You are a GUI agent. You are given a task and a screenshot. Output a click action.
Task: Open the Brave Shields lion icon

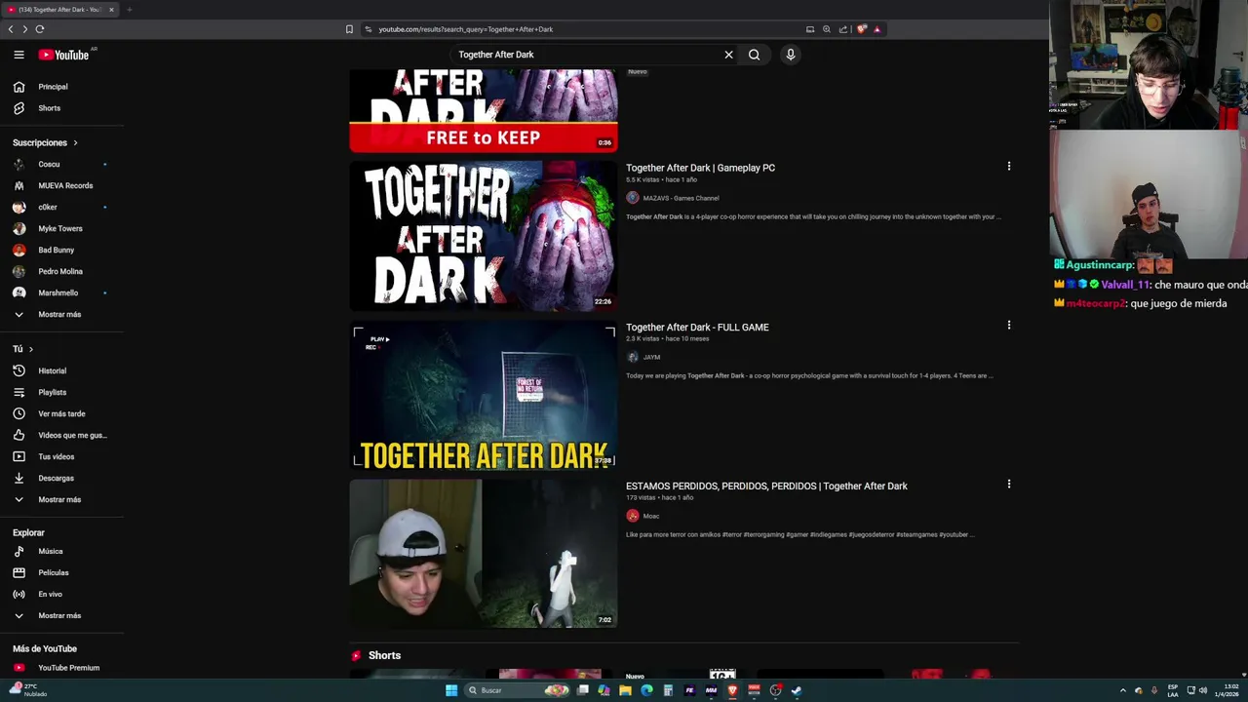click(x=862, y=29)
